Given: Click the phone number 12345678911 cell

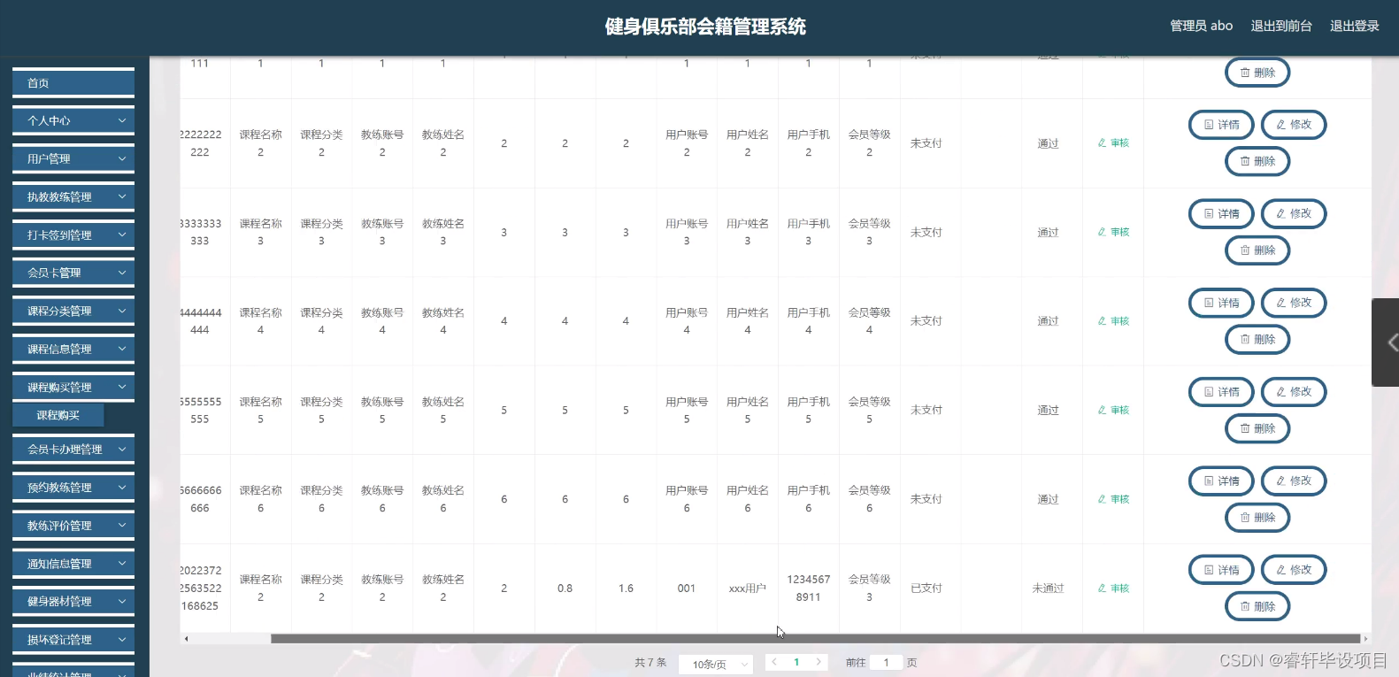Looking at the screenshot, I should [x=808, y=589].
